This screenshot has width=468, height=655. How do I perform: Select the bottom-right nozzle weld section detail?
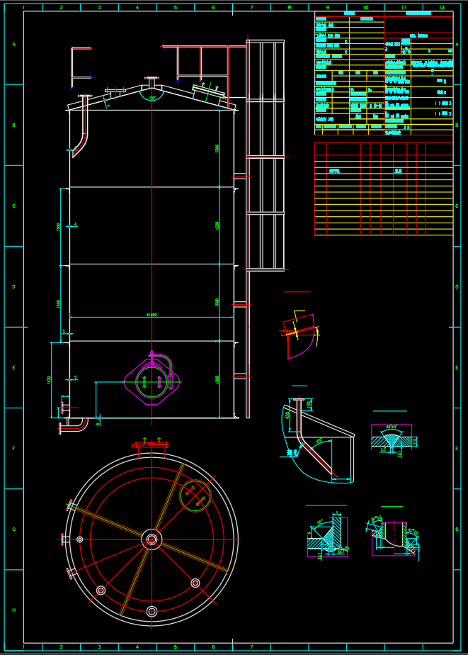[x=394, y=537]
